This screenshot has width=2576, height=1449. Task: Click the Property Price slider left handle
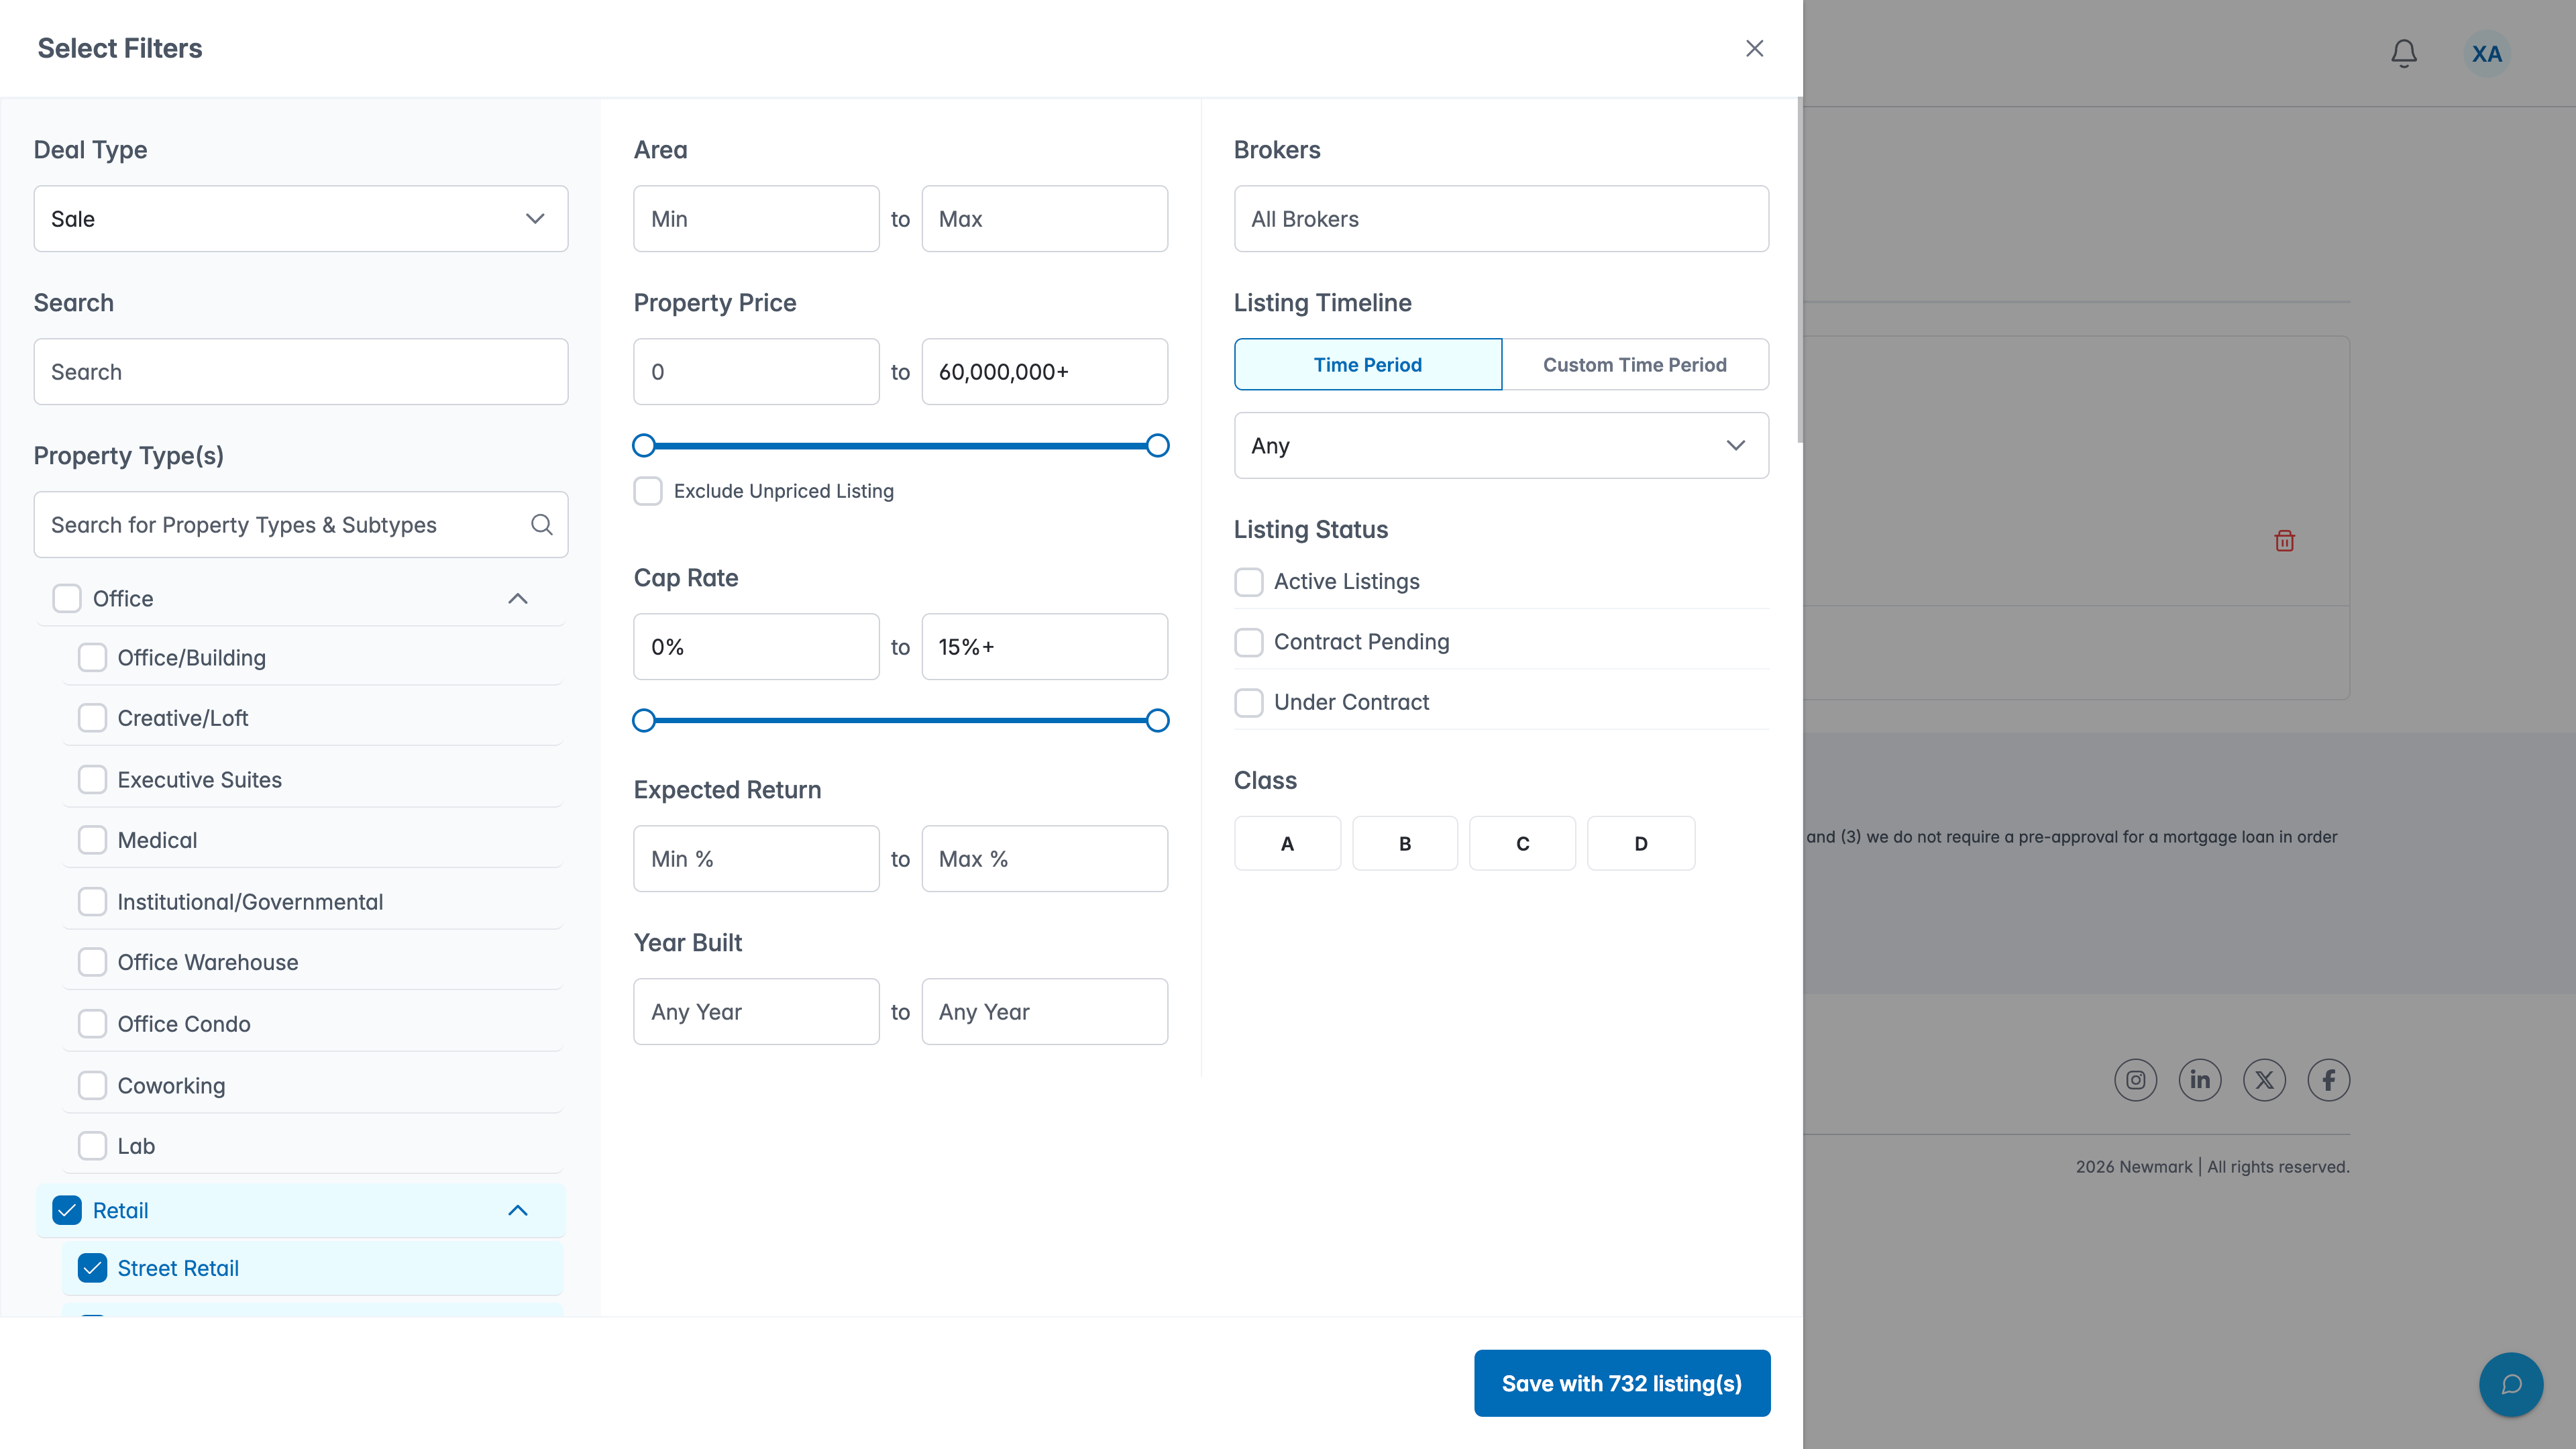[644, 445]
